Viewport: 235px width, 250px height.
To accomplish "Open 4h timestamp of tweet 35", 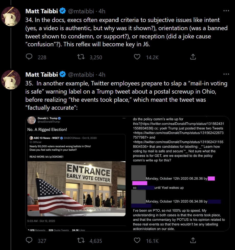I will click(x=102, y=75).
